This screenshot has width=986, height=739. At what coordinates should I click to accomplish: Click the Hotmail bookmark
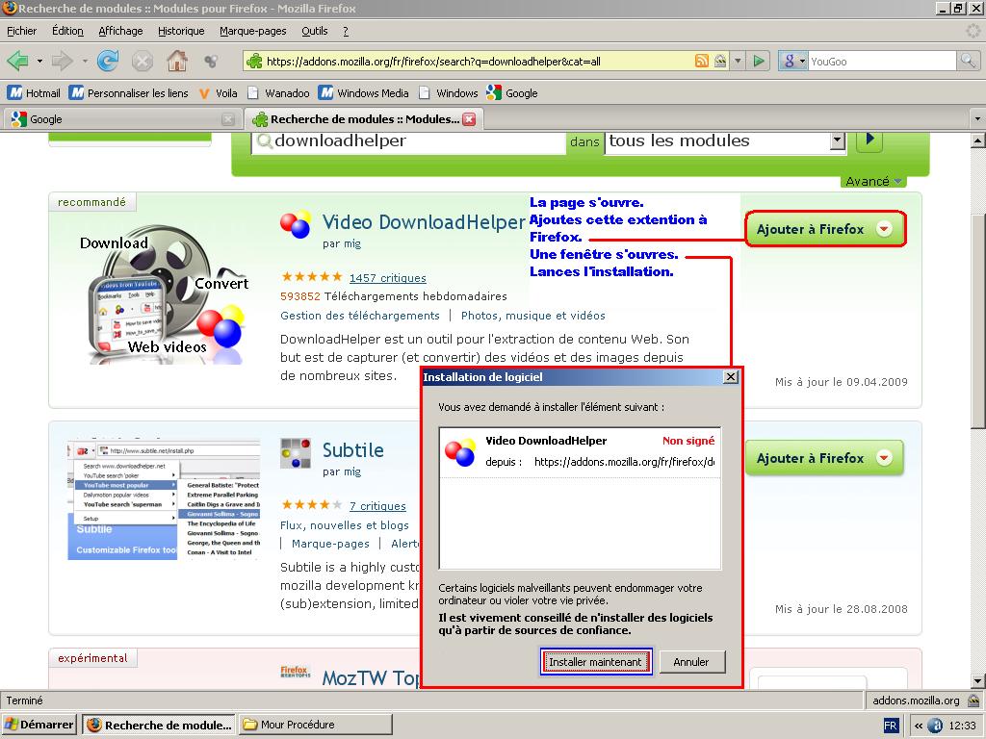click(x=35, y=93)
